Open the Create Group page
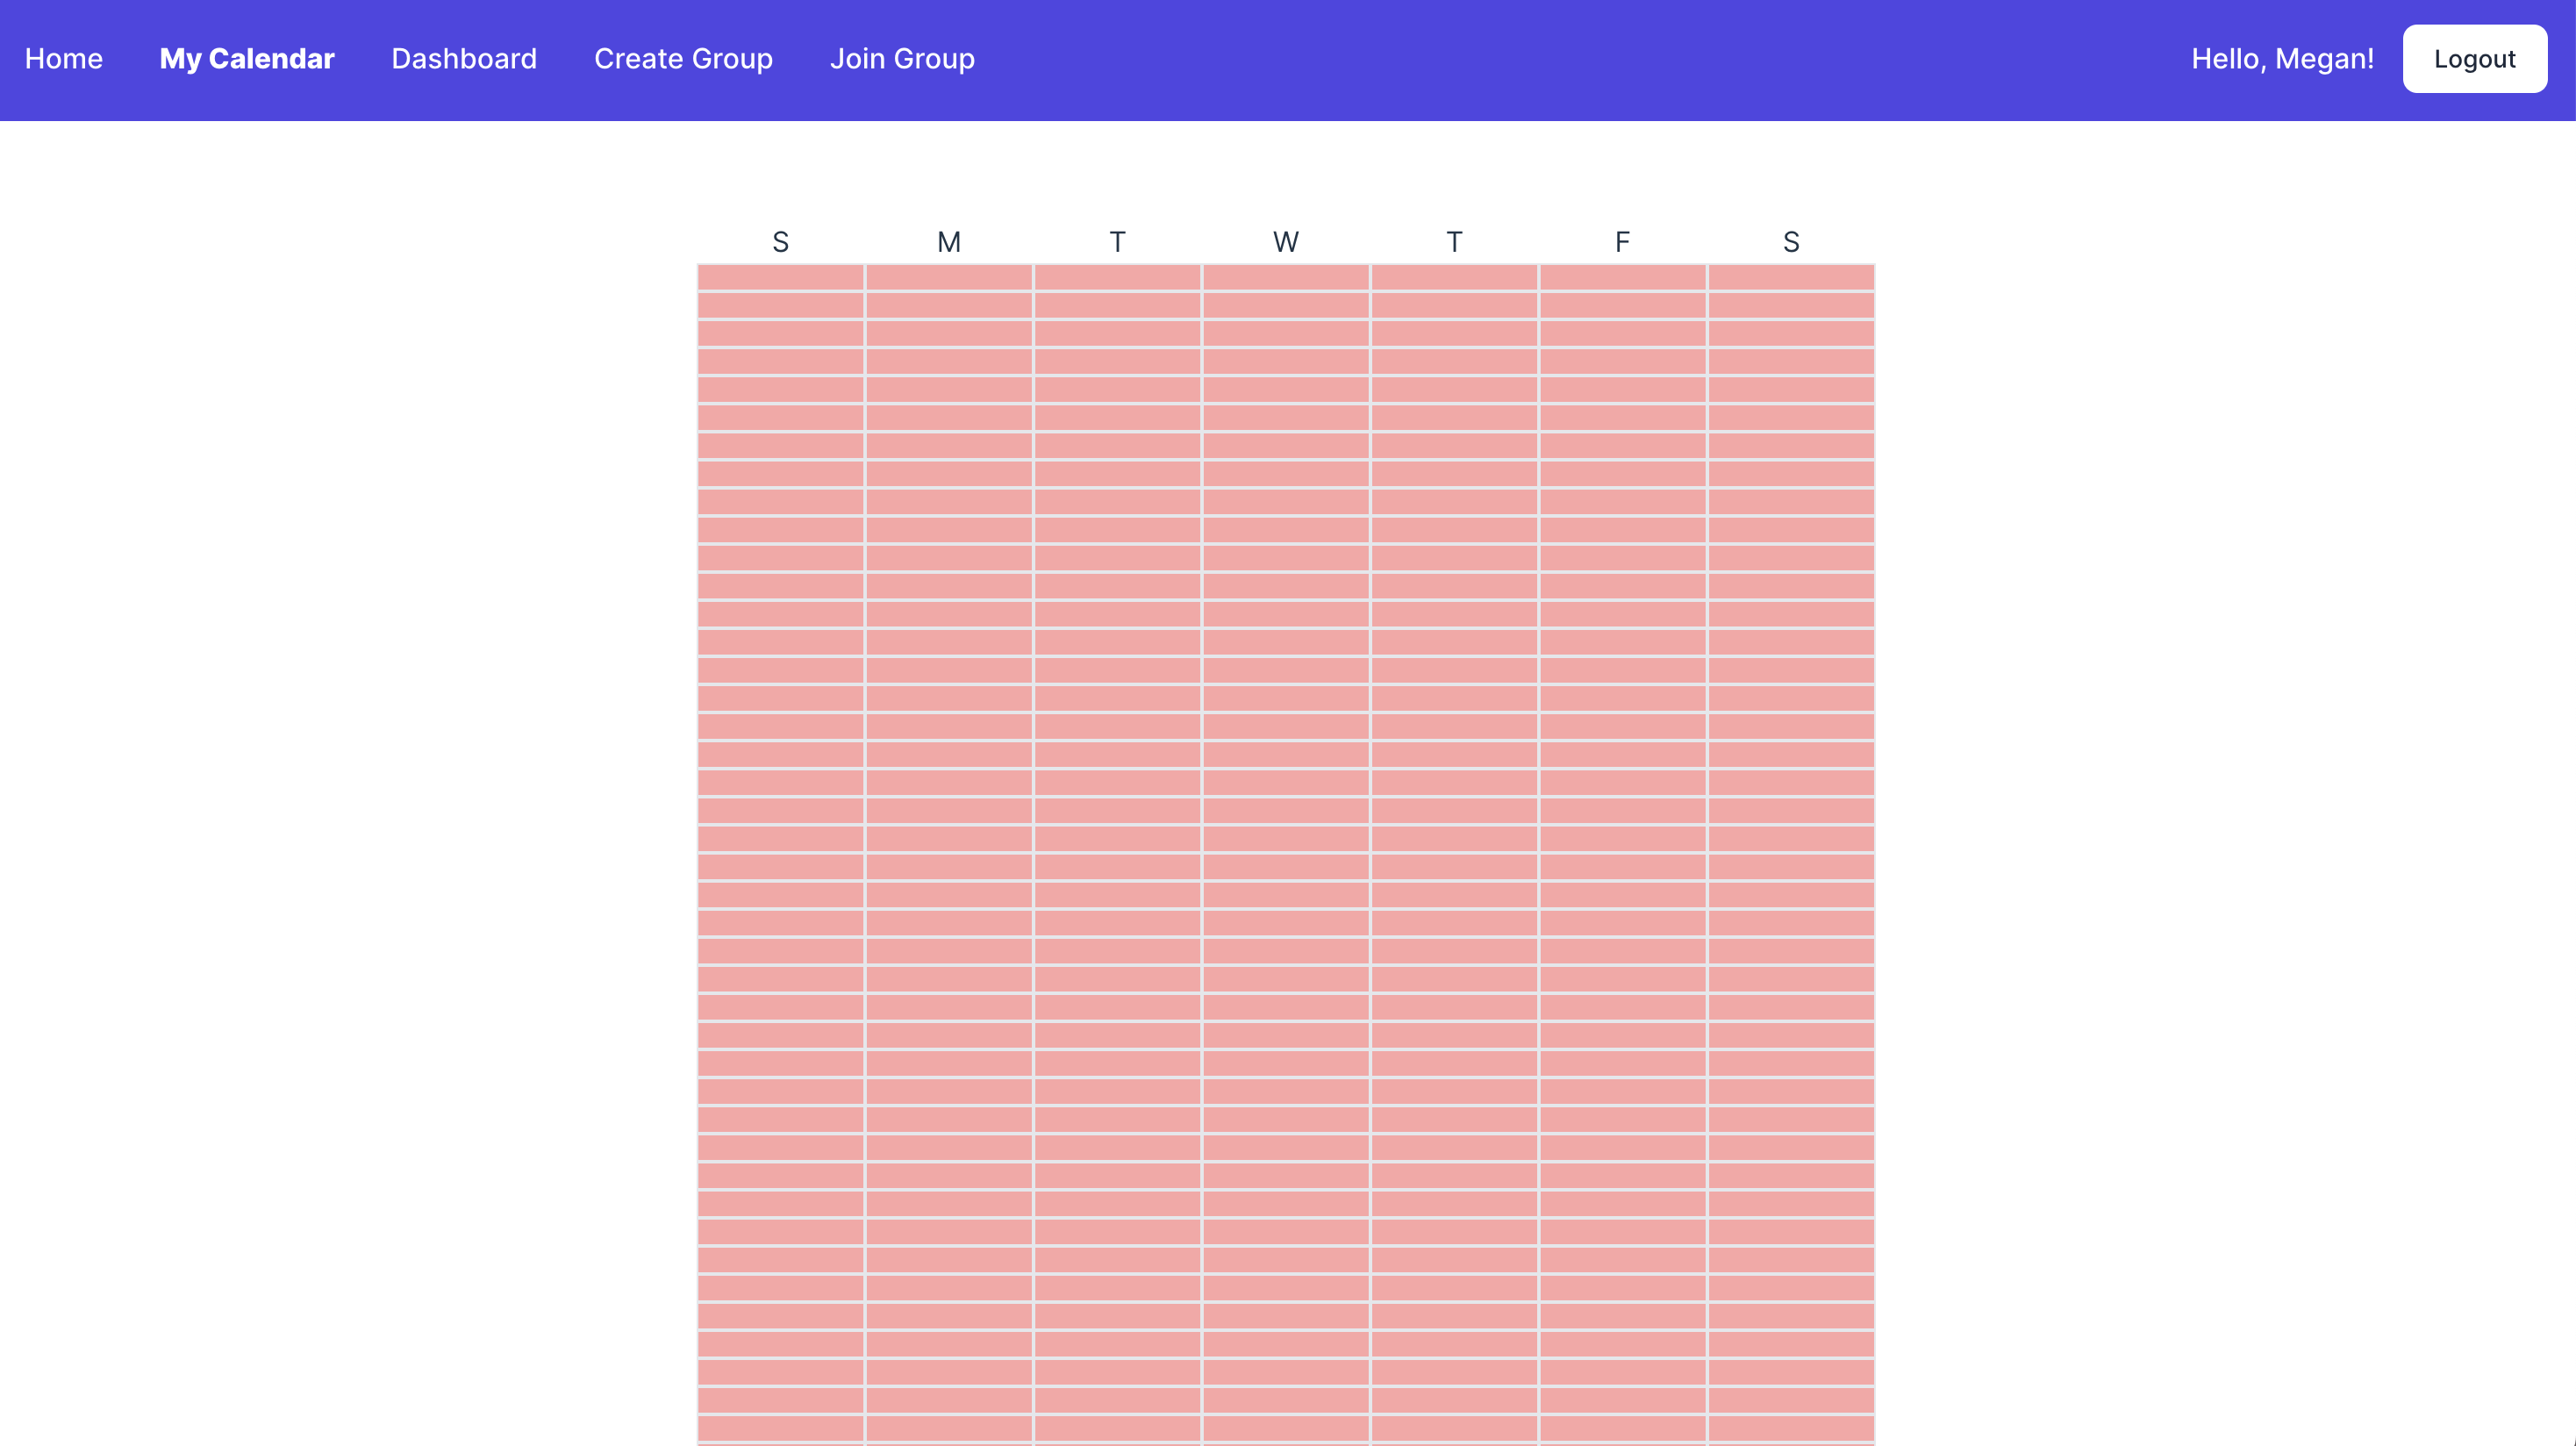2576x1446 pixels. pos(683,58)
